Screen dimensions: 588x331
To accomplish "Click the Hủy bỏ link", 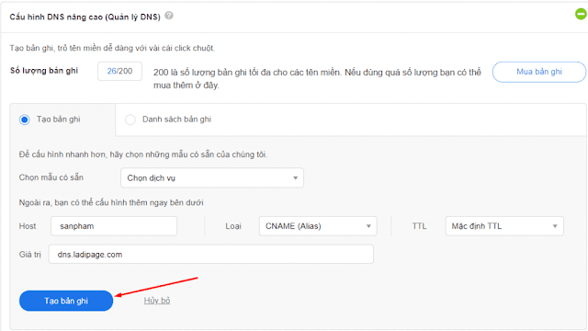I will pyautogui.click(x=157, y=301).
